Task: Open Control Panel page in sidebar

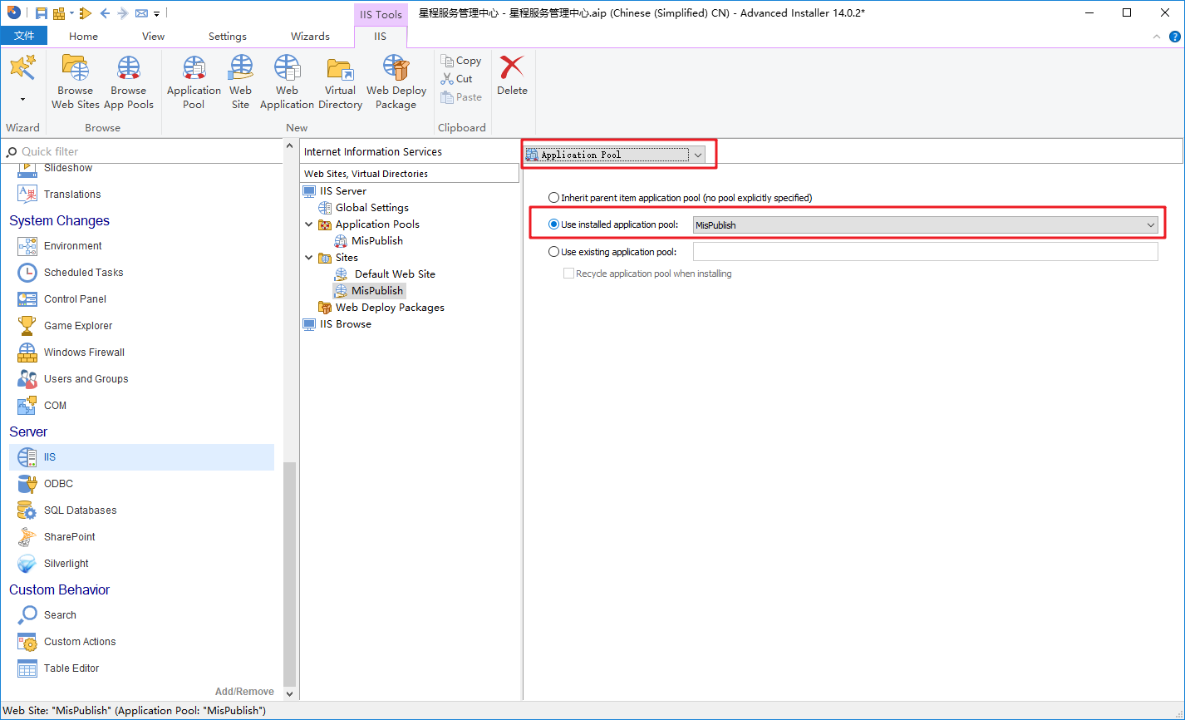Action: click(x=75, y=299)
